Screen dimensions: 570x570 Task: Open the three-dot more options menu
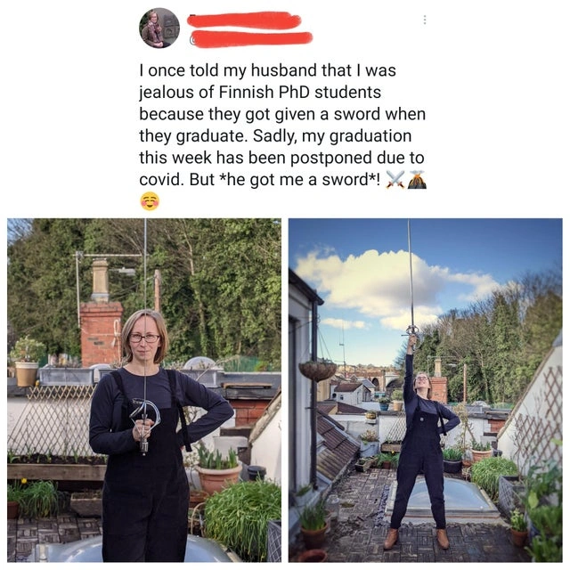[x=425, y=20]
